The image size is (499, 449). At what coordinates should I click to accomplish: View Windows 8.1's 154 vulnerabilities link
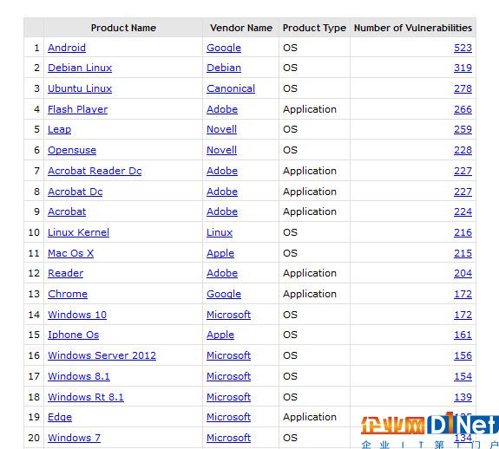pos(463,376)
